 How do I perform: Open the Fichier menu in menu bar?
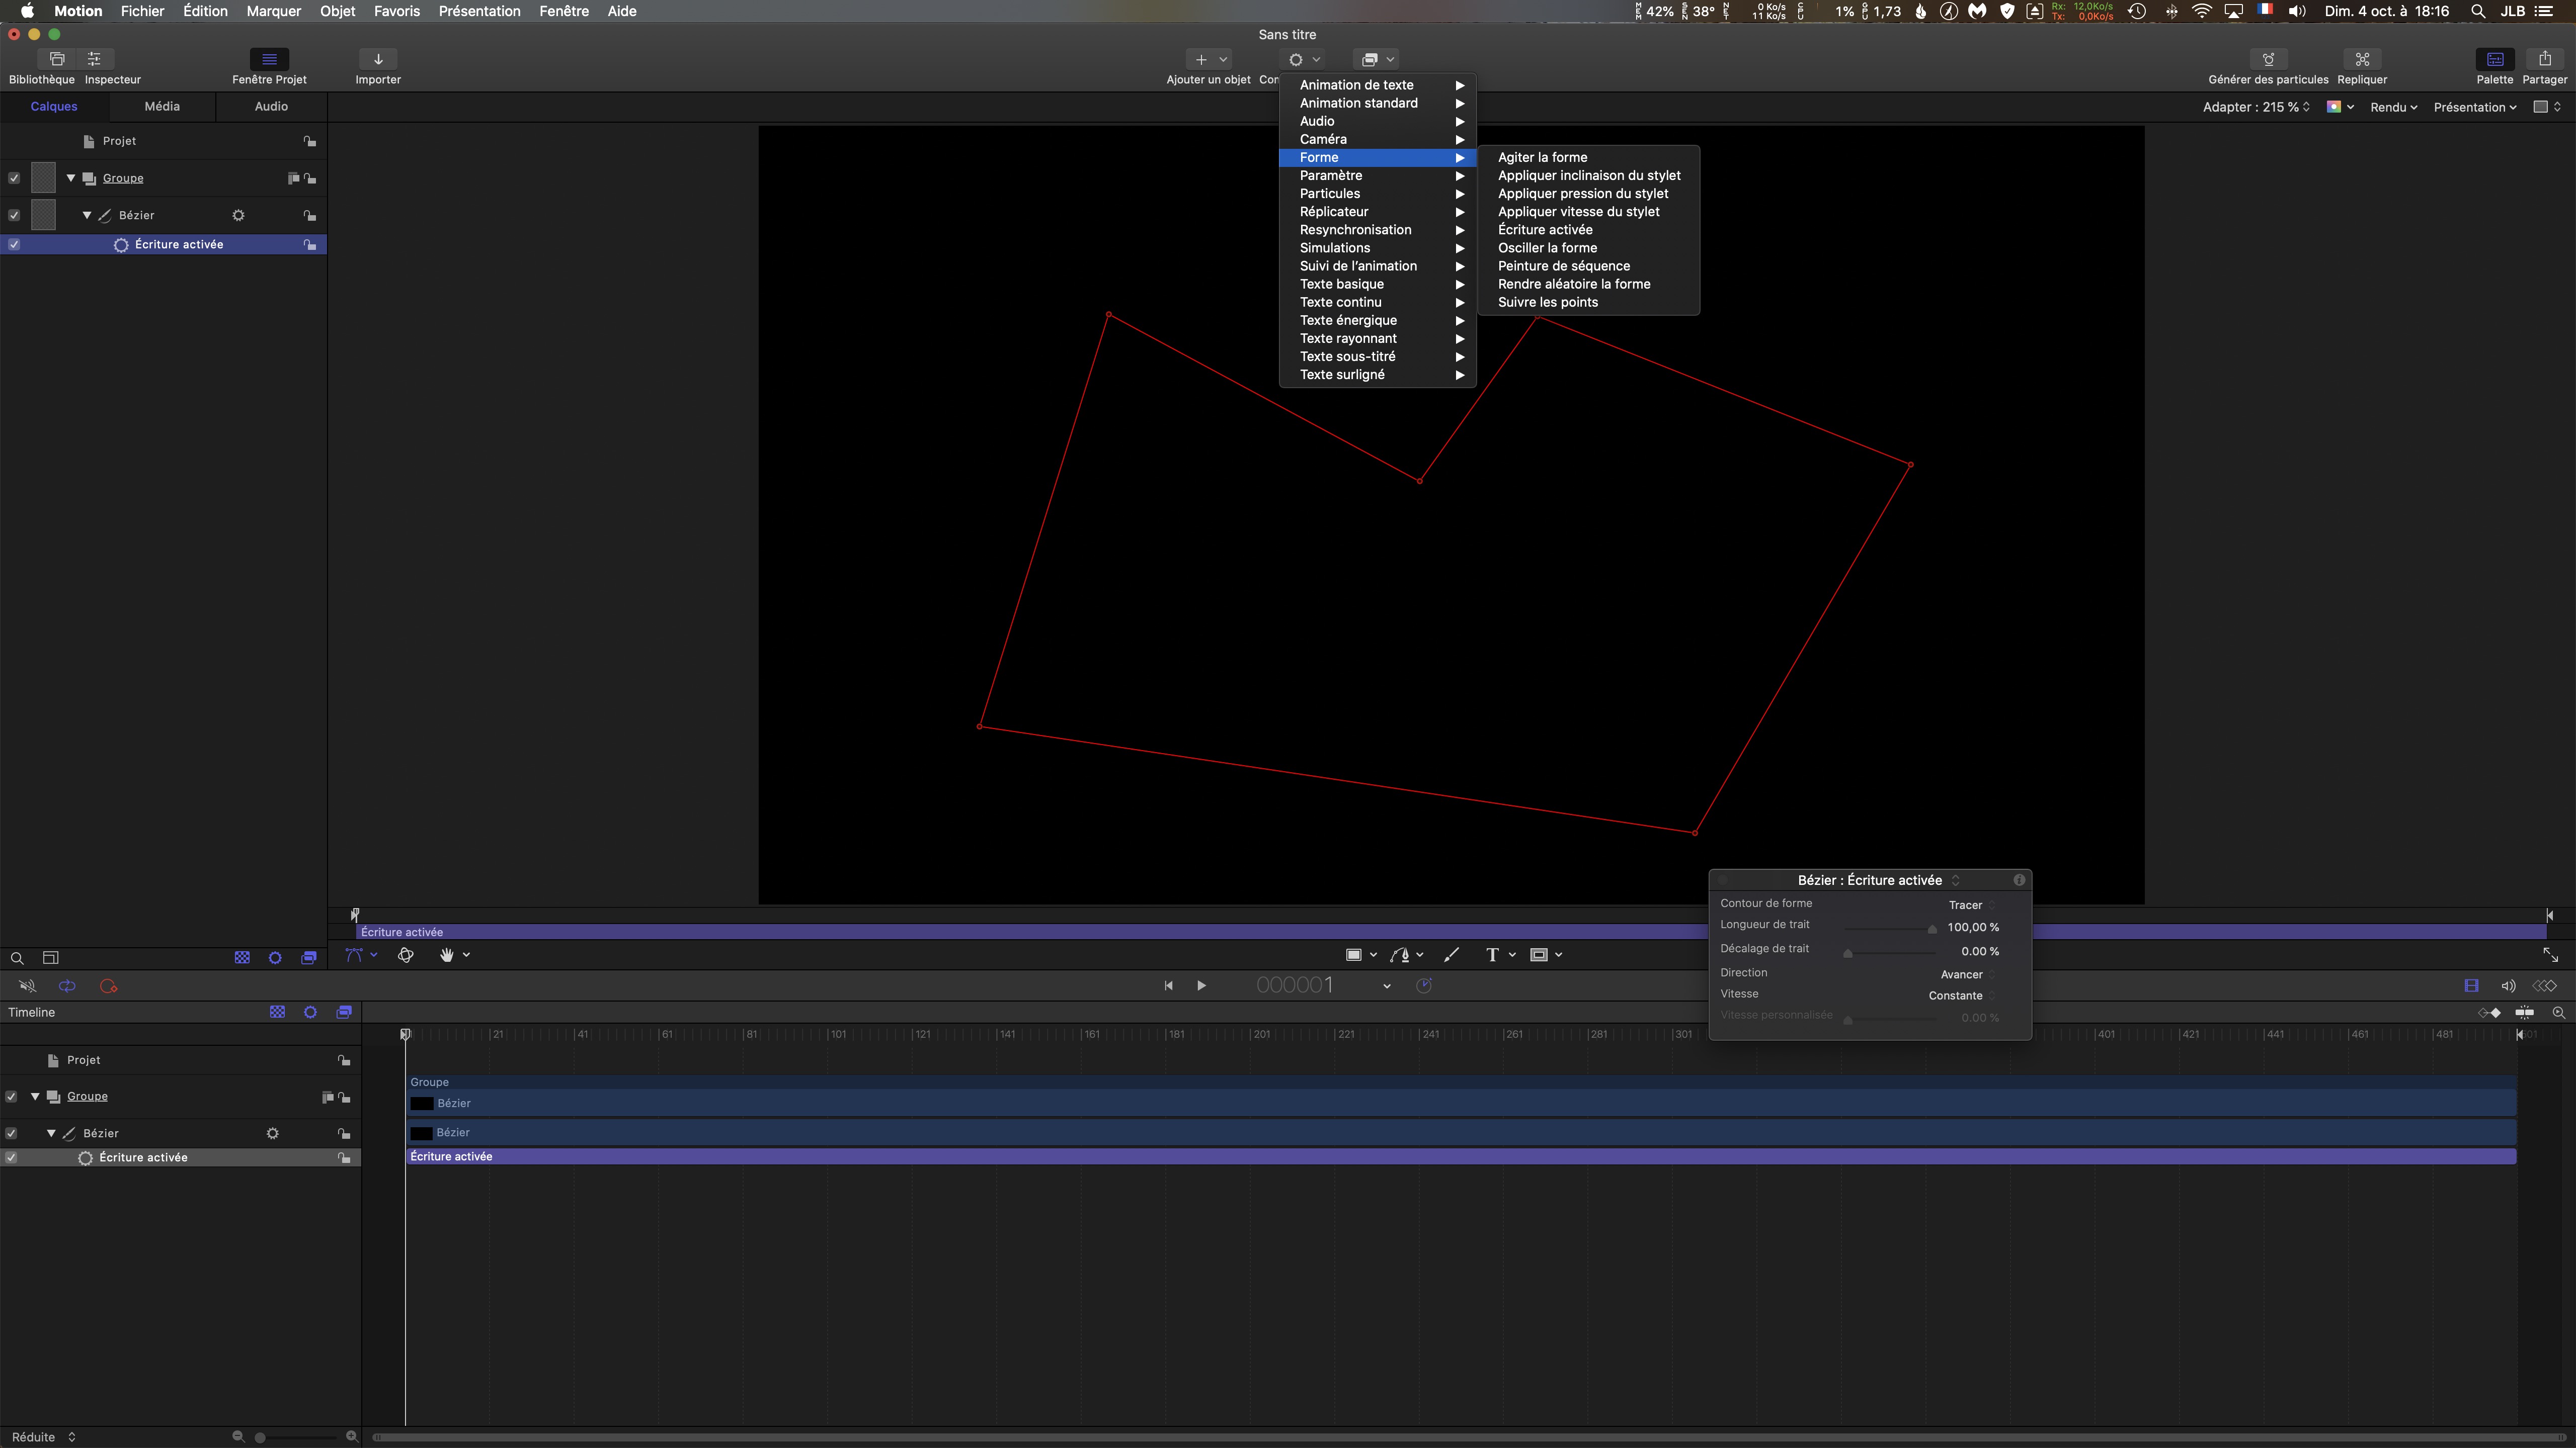click(142, 11)
